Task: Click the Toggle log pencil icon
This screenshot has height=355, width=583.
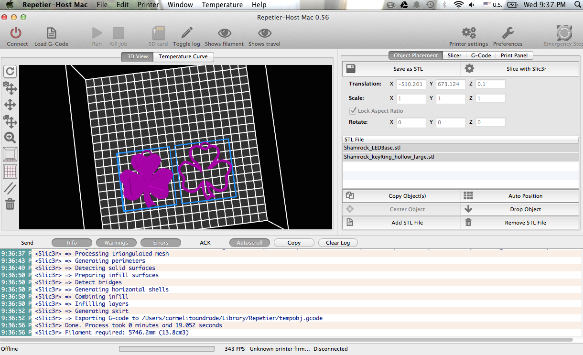Action: [187, 33]
